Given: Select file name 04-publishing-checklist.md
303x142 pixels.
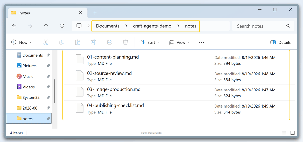Looking at the screenshot, I should 115,105.
